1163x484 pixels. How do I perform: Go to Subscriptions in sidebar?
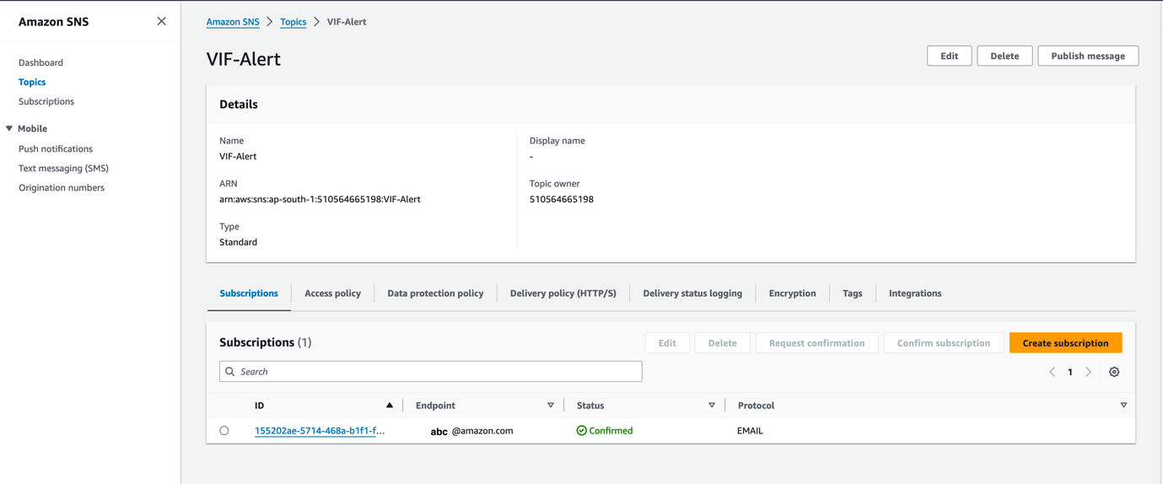(46, 101)
